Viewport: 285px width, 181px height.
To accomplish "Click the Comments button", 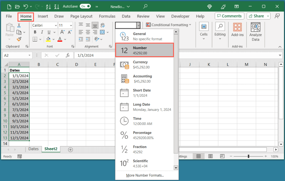I will (x=229, y=16).
